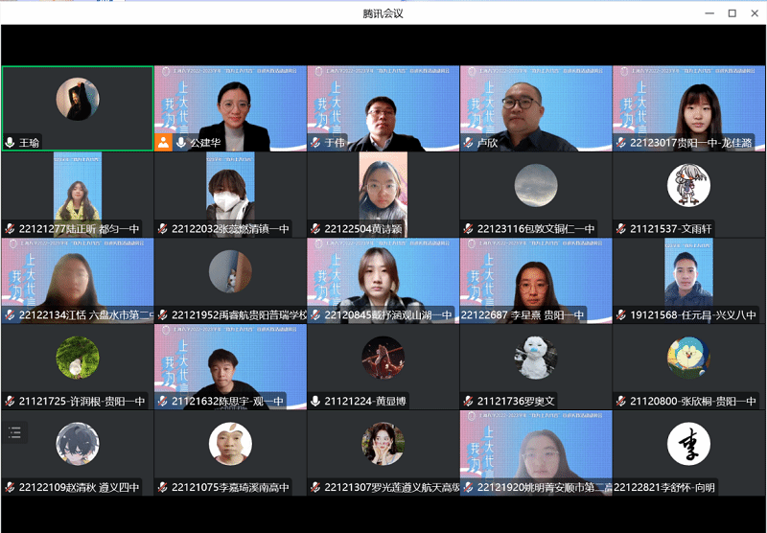Maximize the 腾讯会议 window
767x533 pixels.
(x=732, y=13)
